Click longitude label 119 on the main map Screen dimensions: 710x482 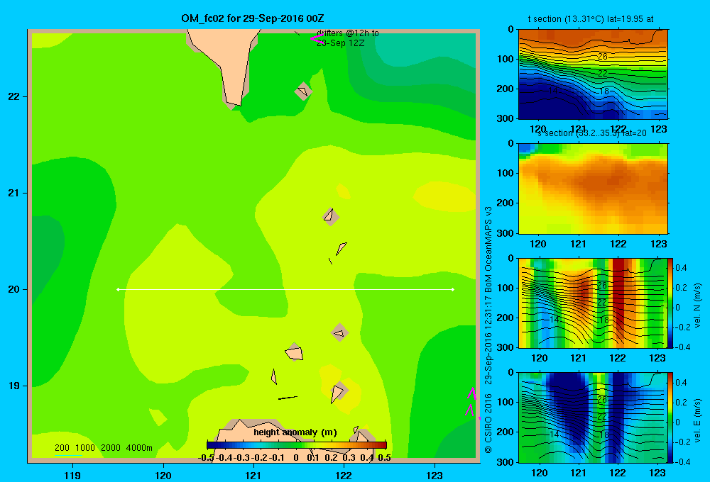tap(72, 475)
